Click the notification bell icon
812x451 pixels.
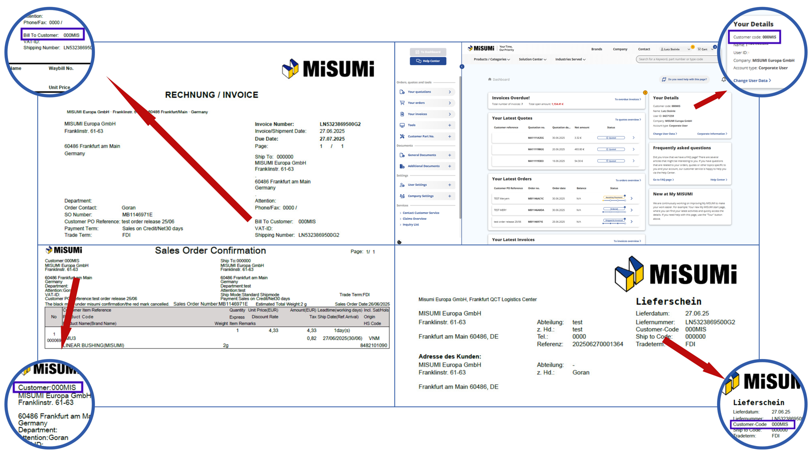[x=723, y=80]
